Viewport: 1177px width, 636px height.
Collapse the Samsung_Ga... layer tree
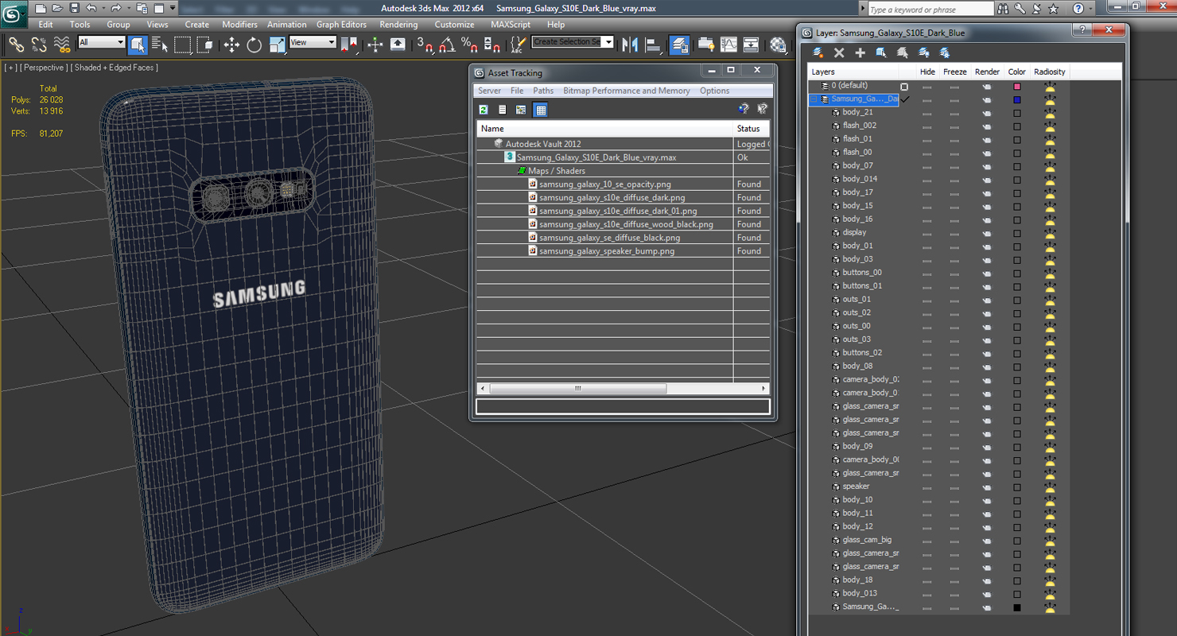pos(814,99)
